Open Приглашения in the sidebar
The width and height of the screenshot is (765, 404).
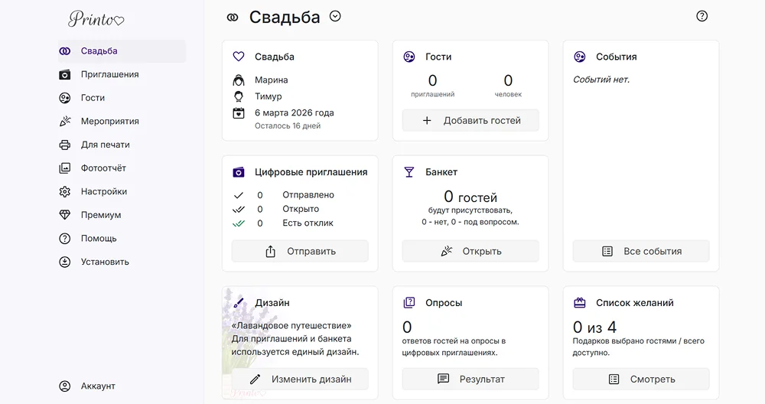point(109,74)
